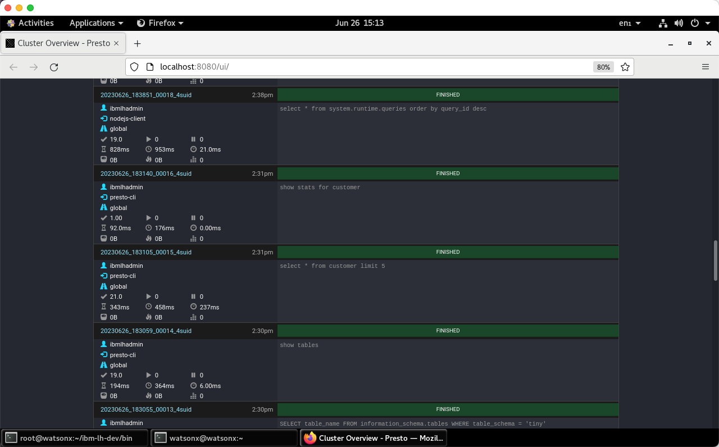The image size is (719, 447).
Task: Open clock and calendar Jun 26 15:13
Action: coord(359,23)
